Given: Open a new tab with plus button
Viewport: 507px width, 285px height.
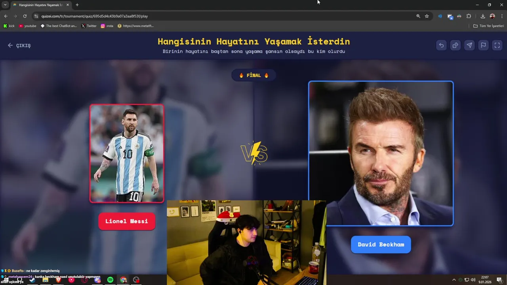Looking at the screenshot, I should 77,5.
